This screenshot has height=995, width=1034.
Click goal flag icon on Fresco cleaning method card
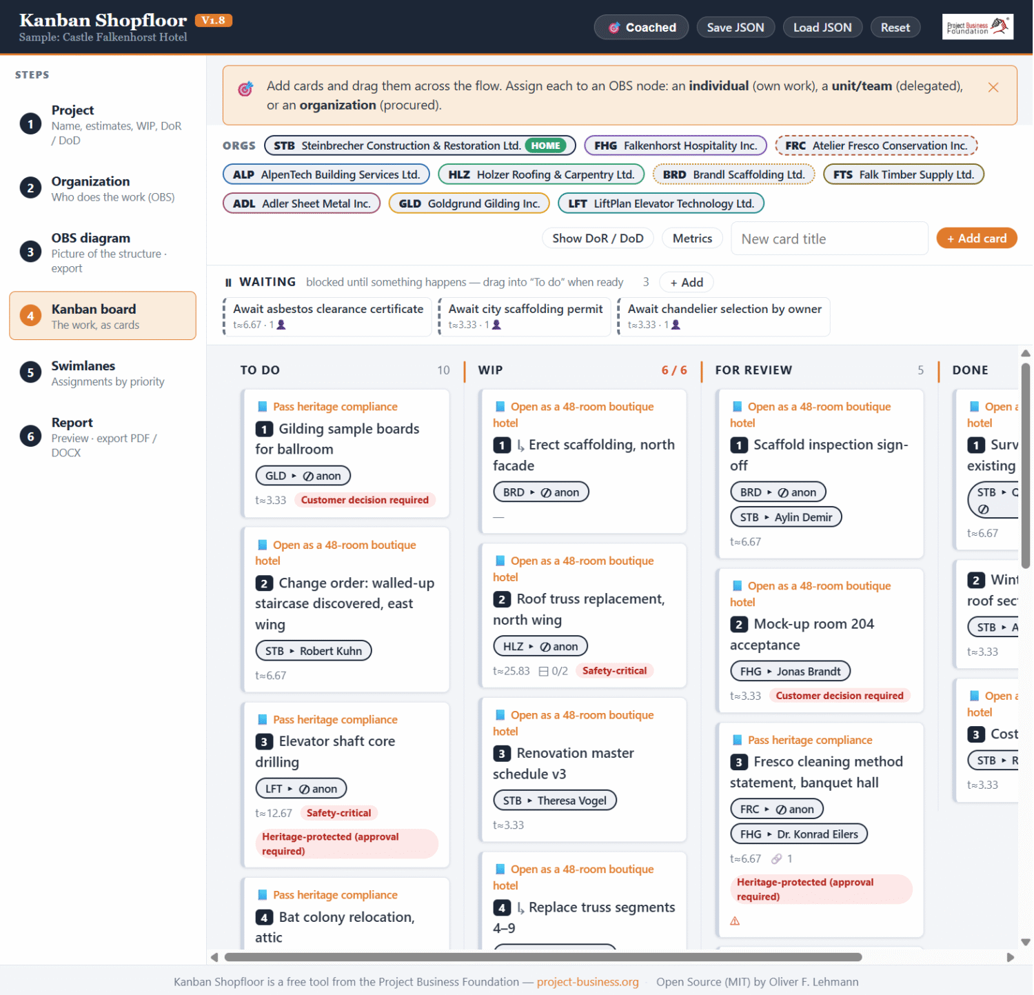[737, 740]
